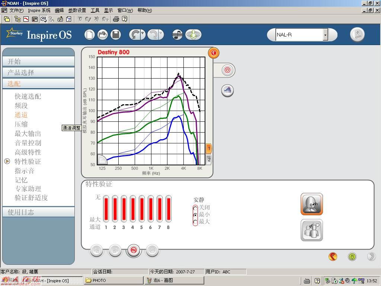Go to 压缩 in the sidebar
The height and width of the screenshot is (286, 381).
pos(21,124)
